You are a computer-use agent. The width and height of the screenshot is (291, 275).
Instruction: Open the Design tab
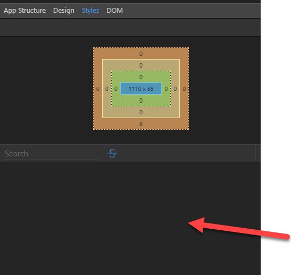pyautogui.click(x=64, y=11)
